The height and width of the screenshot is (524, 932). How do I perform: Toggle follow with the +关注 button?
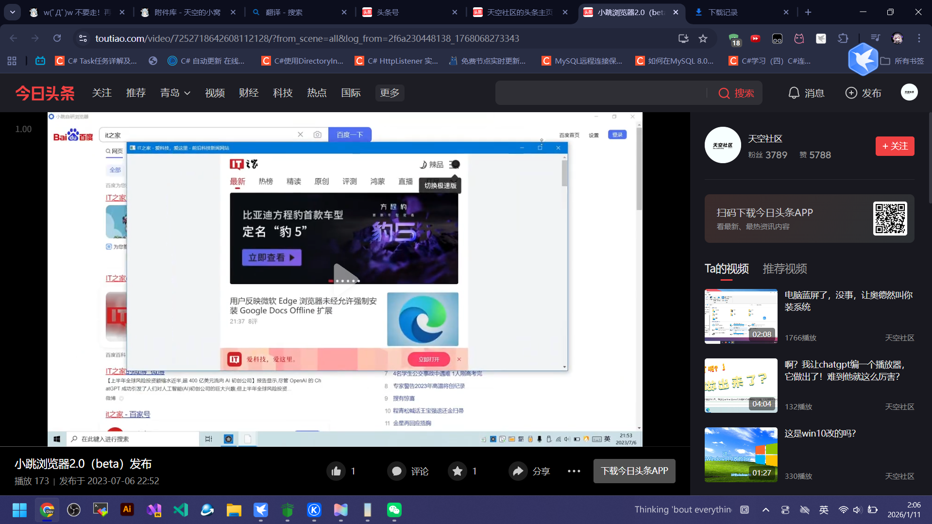pyautogui.click(x=895, y=146)
